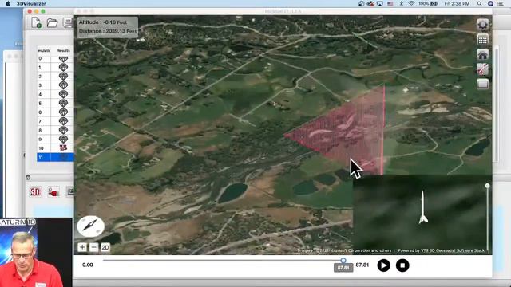This screenshot has width=511, height=287.
Task: Select simulation row 10
Action: [x=55, y=148]
